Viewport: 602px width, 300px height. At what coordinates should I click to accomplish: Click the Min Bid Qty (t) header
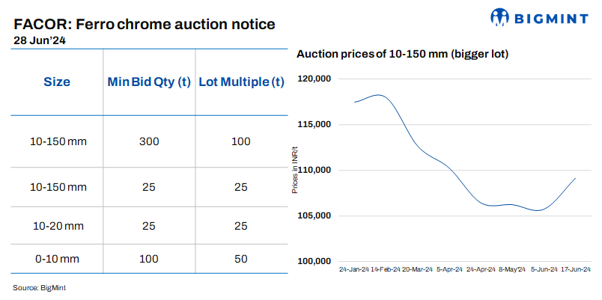pyautogui.click(x=148, y=82)
